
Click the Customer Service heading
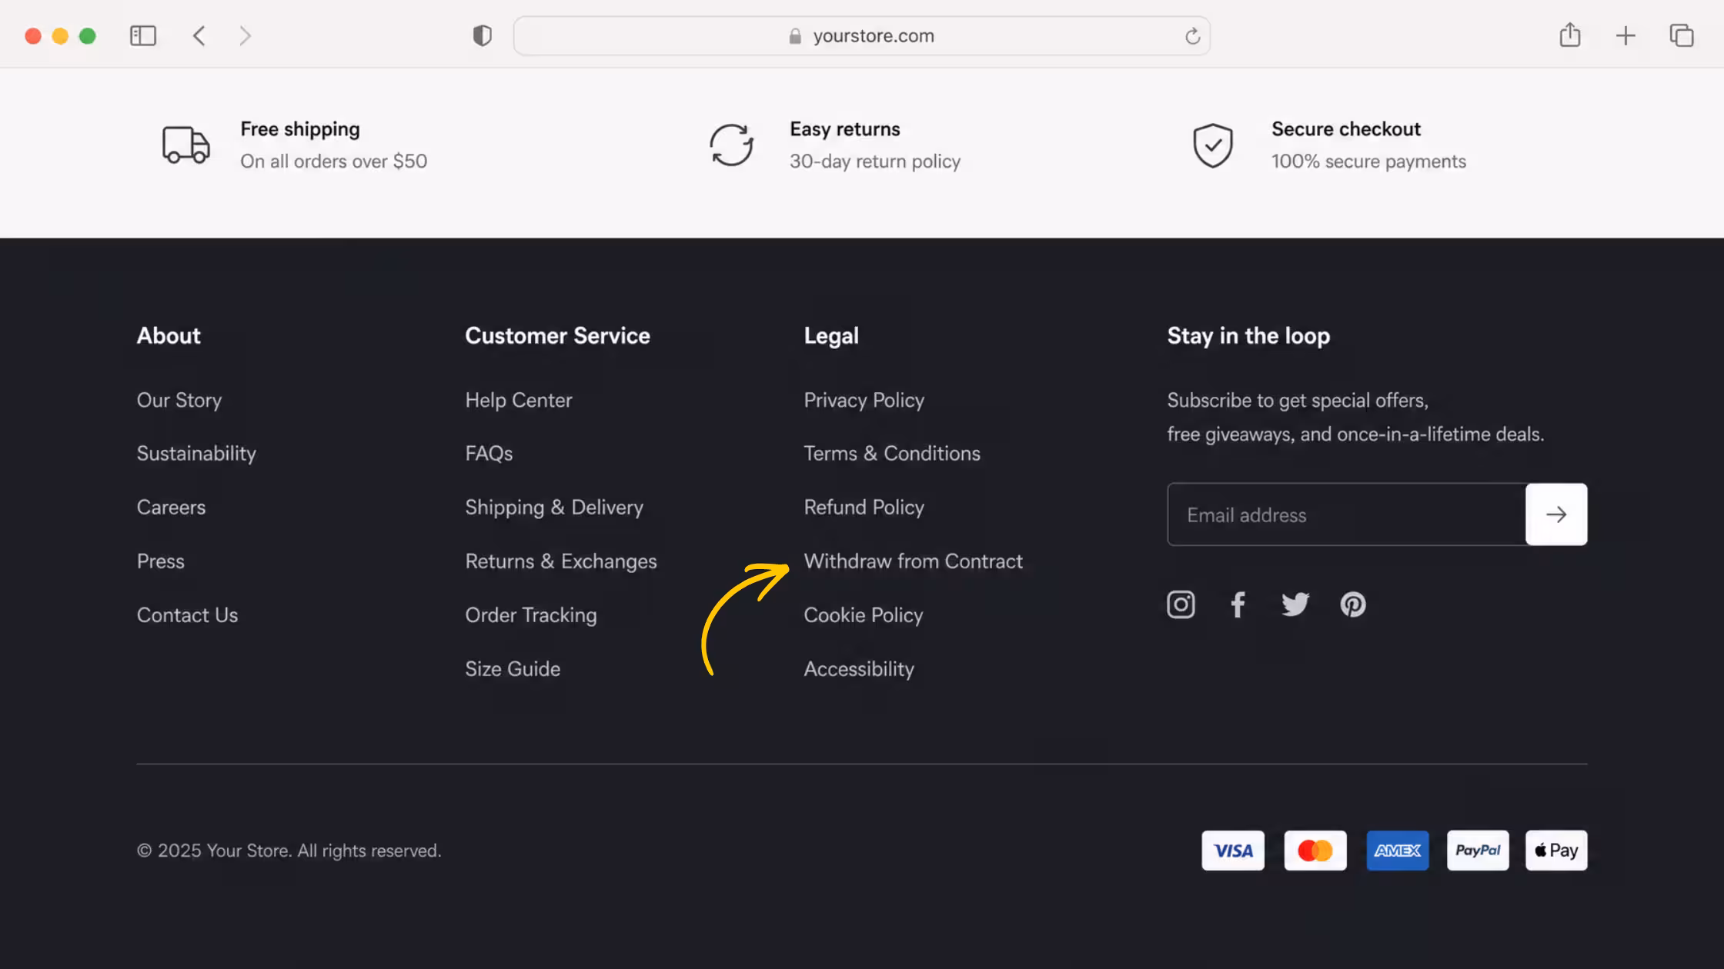pos(557,335)
